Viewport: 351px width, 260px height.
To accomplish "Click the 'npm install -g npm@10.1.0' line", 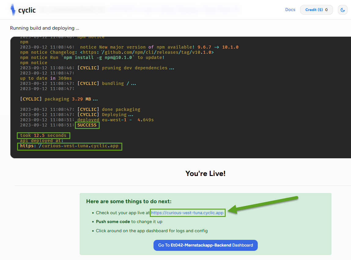I will pyautogui.click(x=92, y=57).
